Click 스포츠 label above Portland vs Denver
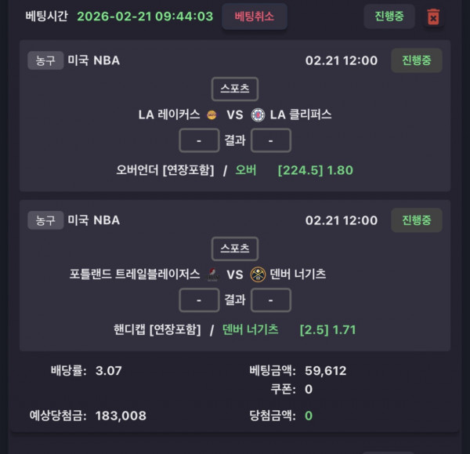 pyautogui.click(x=234, y=249)
